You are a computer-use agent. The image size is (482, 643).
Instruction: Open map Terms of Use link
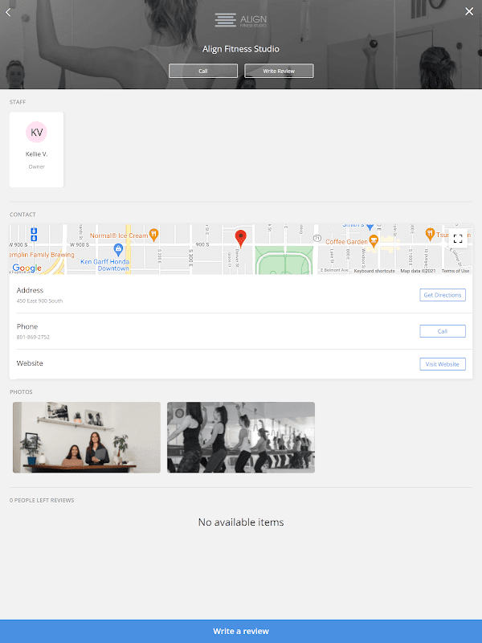455,271
